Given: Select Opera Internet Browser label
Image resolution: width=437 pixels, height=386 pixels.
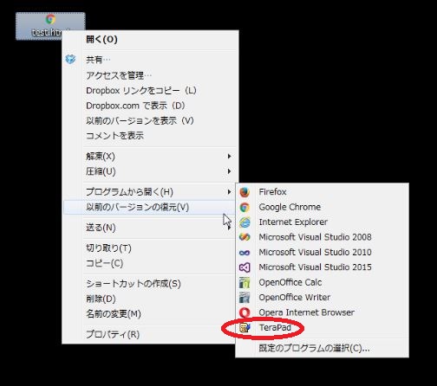Looking at the screenshot, I should tap(306, 312).
